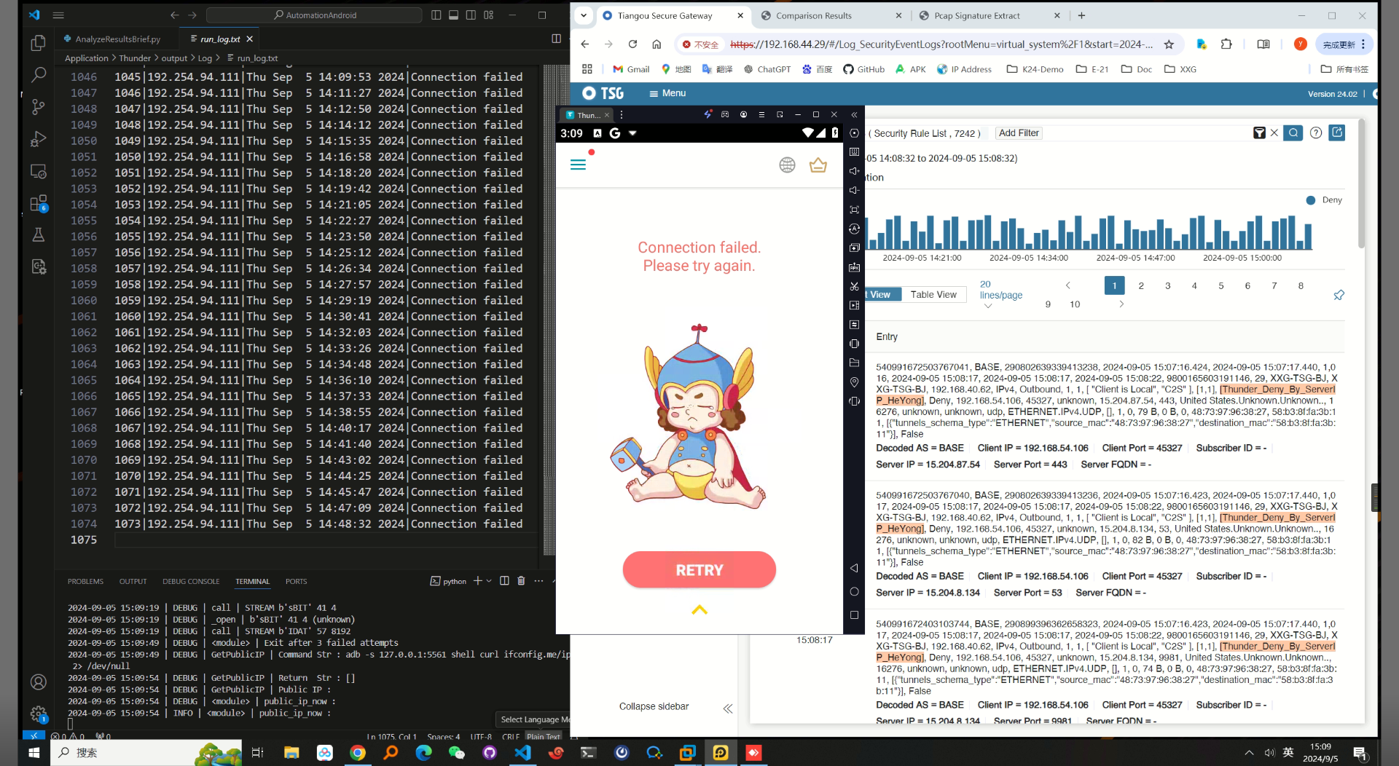Open the TSG Menu
The image size is (1399, 766).
coord(667,93)
